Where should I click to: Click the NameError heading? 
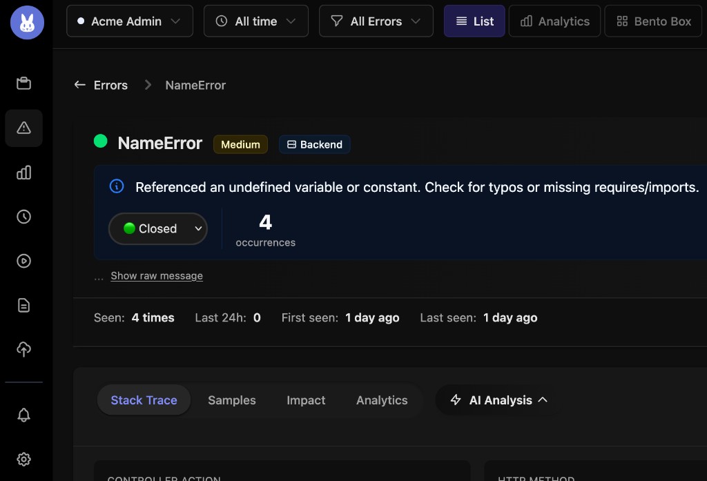(160, 143)
